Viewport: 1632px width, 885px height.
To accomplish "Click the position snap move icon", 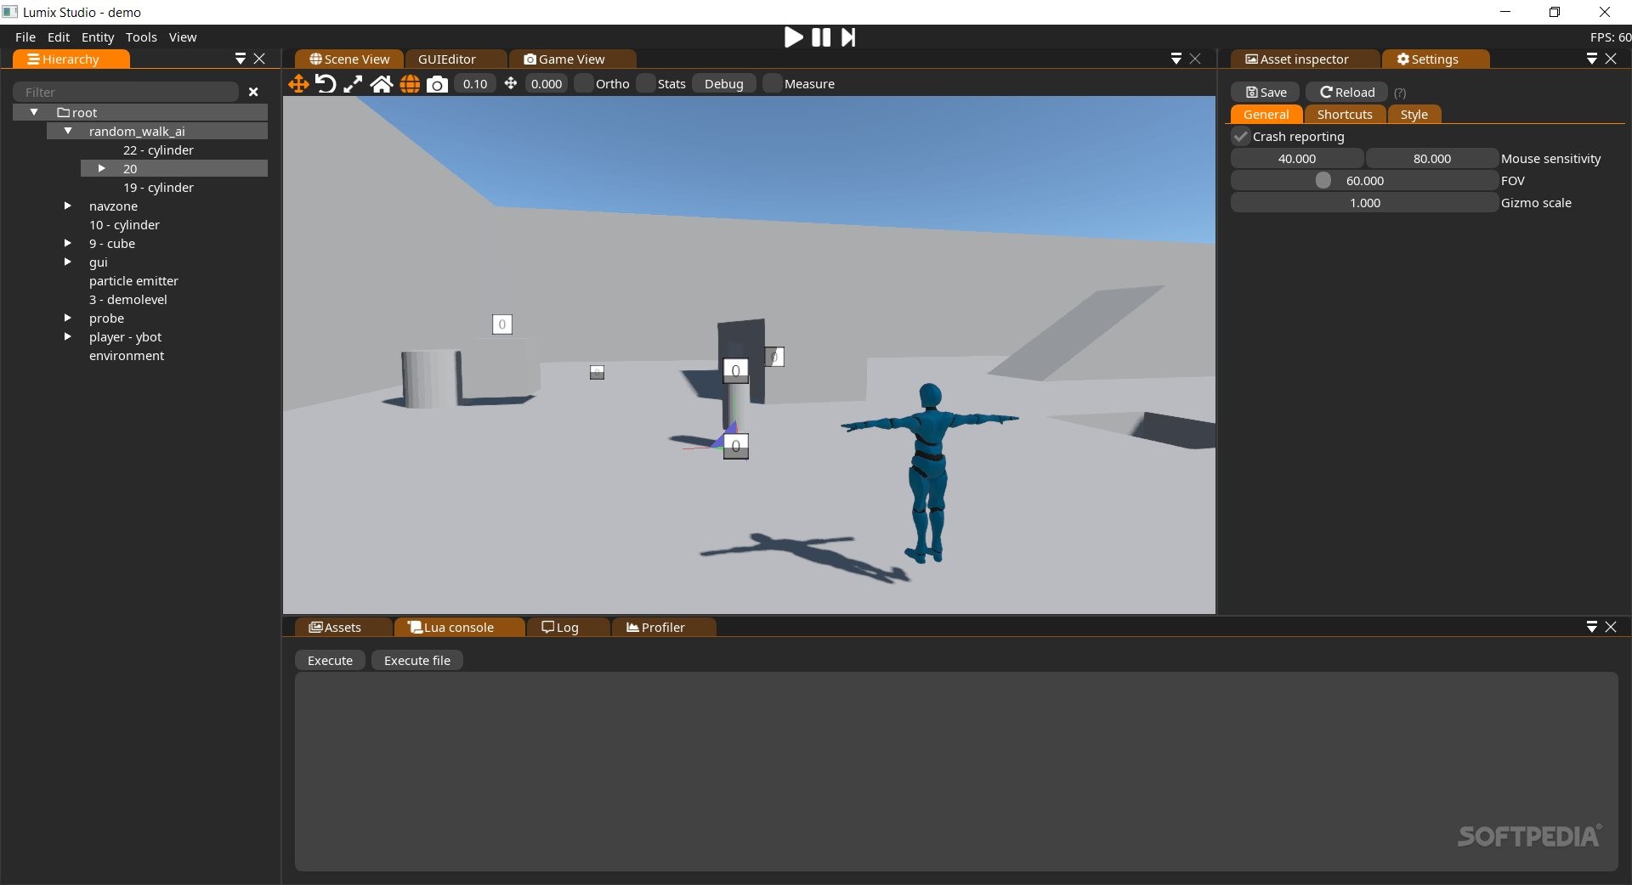I will 511,83.
